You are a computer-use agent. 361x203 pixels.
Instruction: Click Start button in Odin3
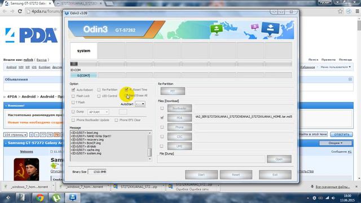(201, 175)
